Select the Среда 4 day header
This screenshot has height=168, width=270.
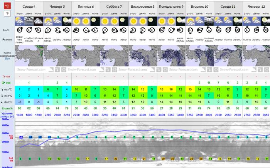29,7
